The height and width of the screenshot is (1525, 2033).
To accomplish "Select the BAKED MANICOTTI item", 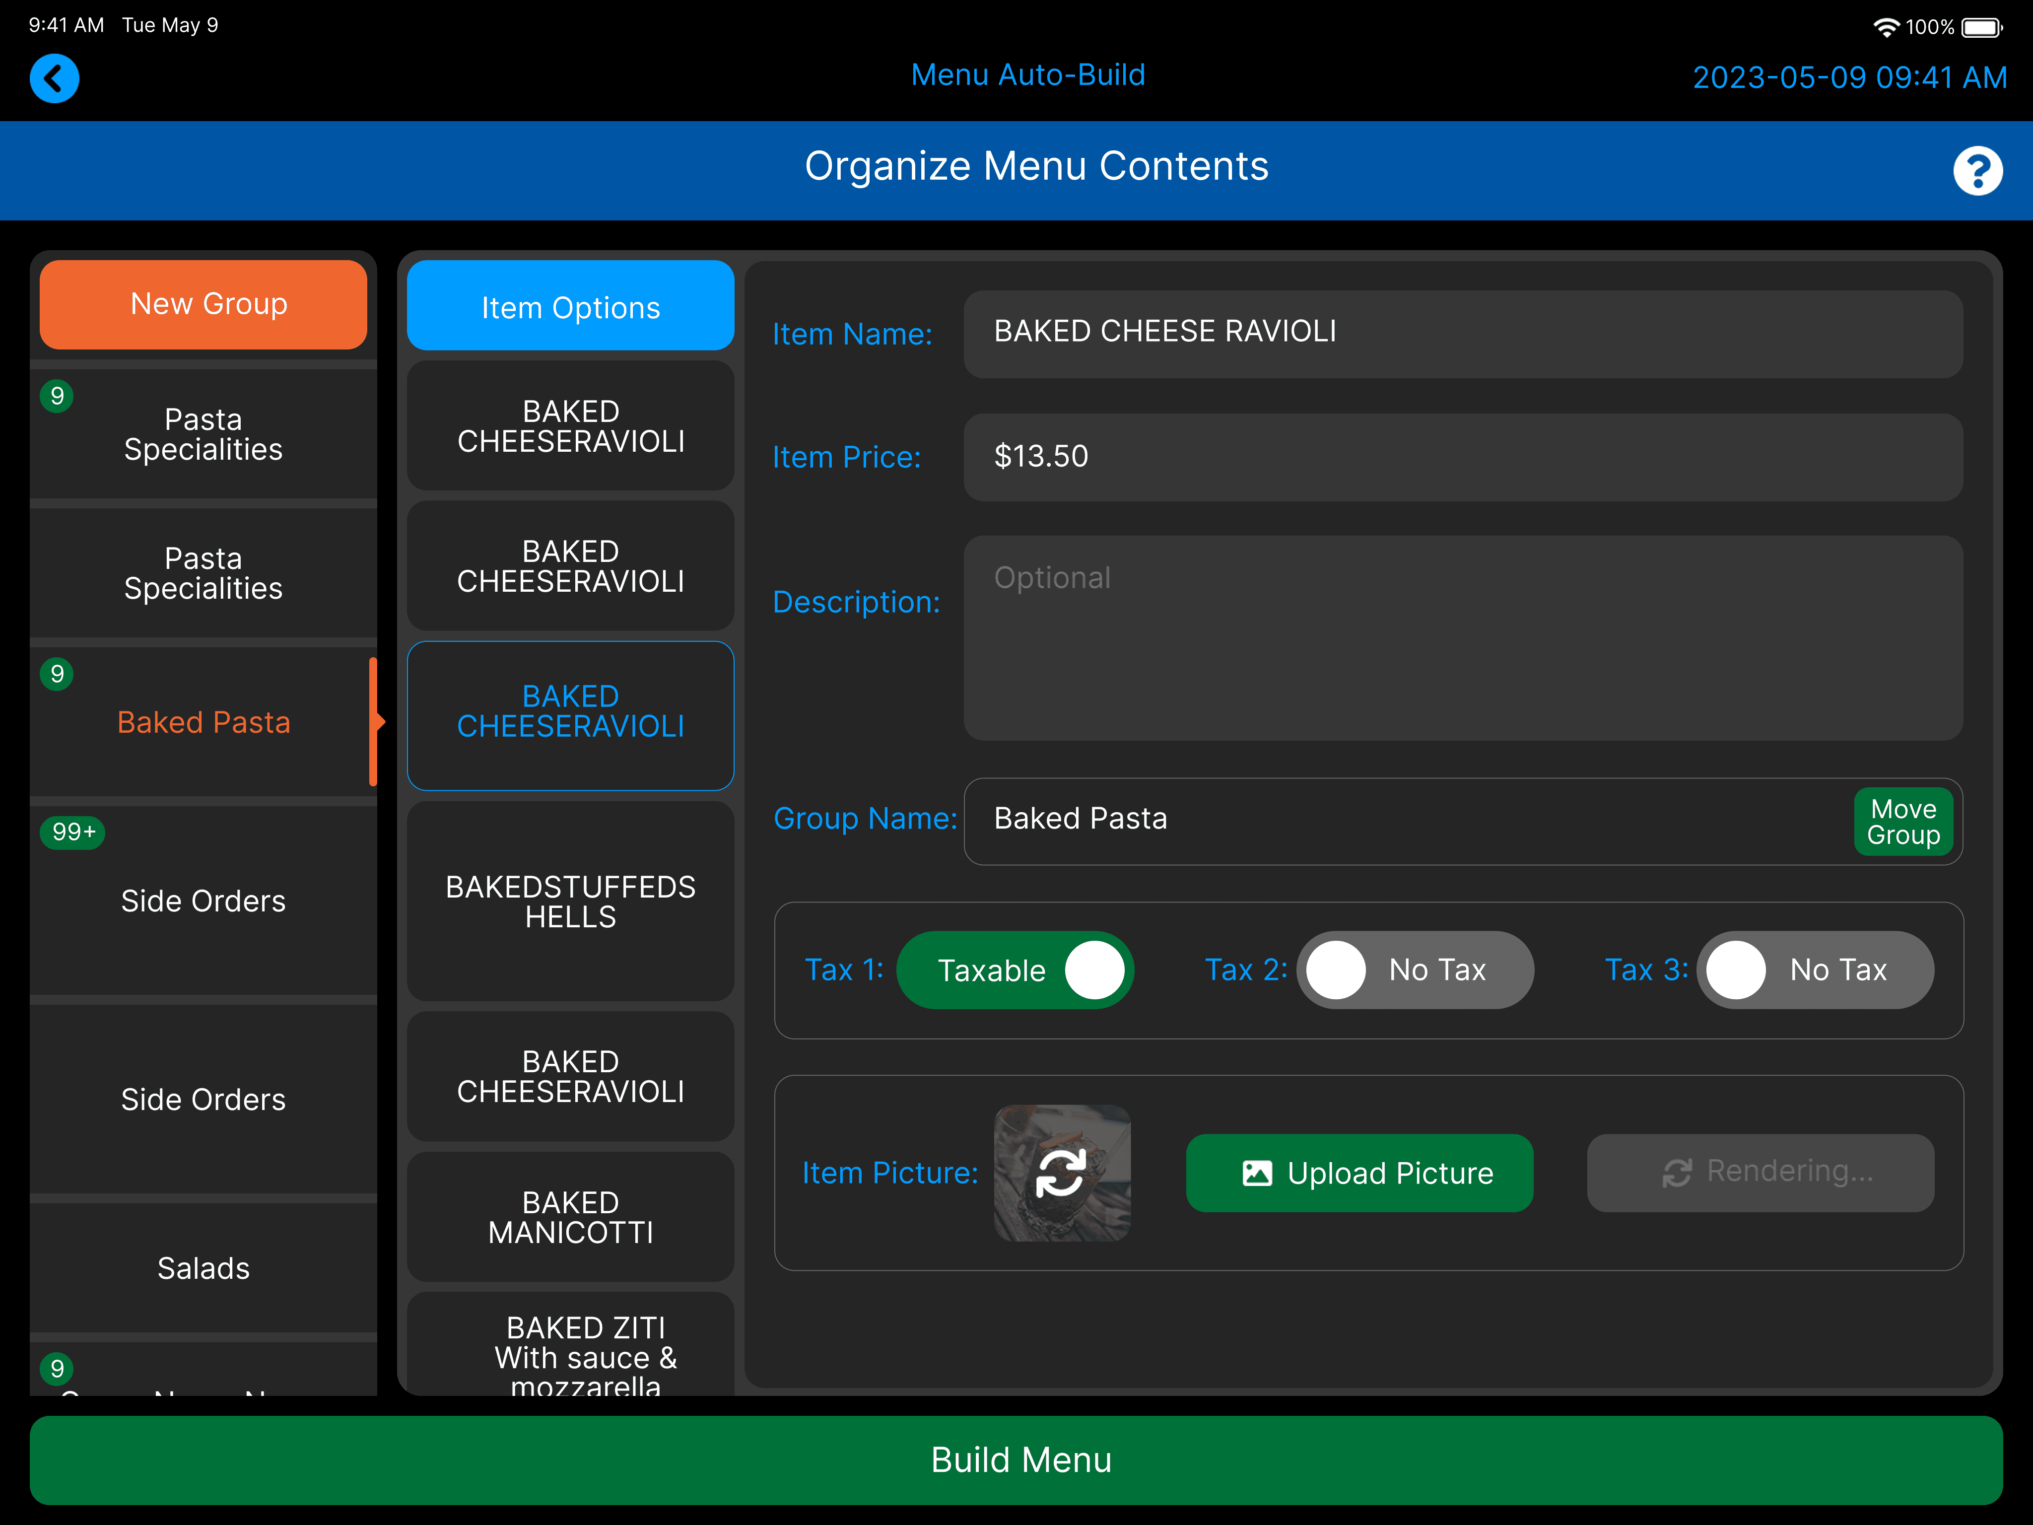I will 570,1217.
